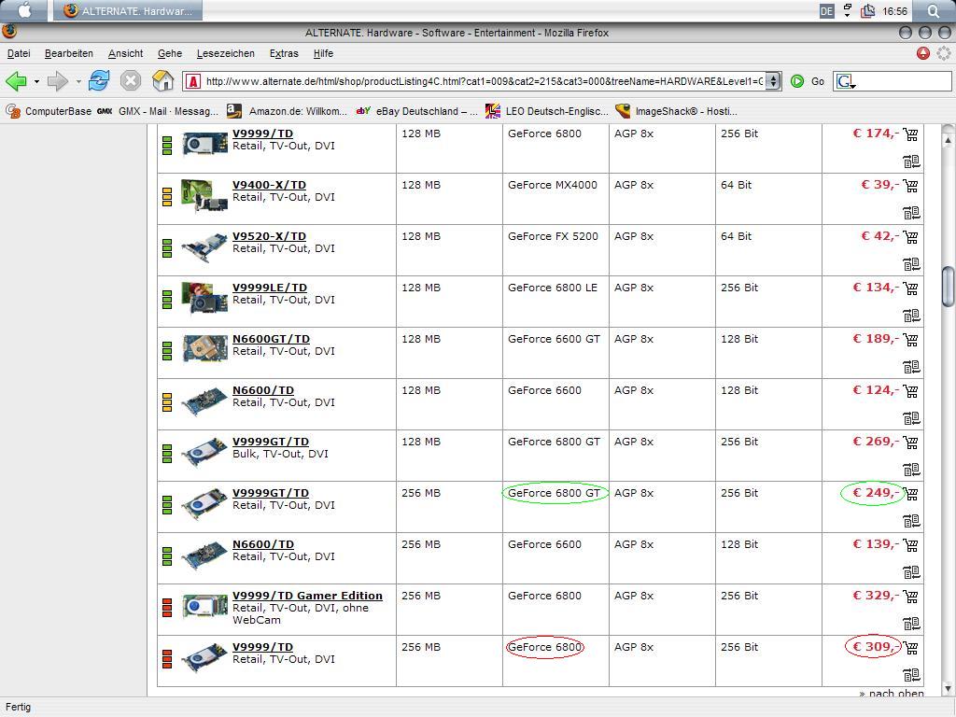Click the N6600GT/TD product thumbnail
This screenshot has height=717, width=956.
pyautogui.click(x=204, y=348)
